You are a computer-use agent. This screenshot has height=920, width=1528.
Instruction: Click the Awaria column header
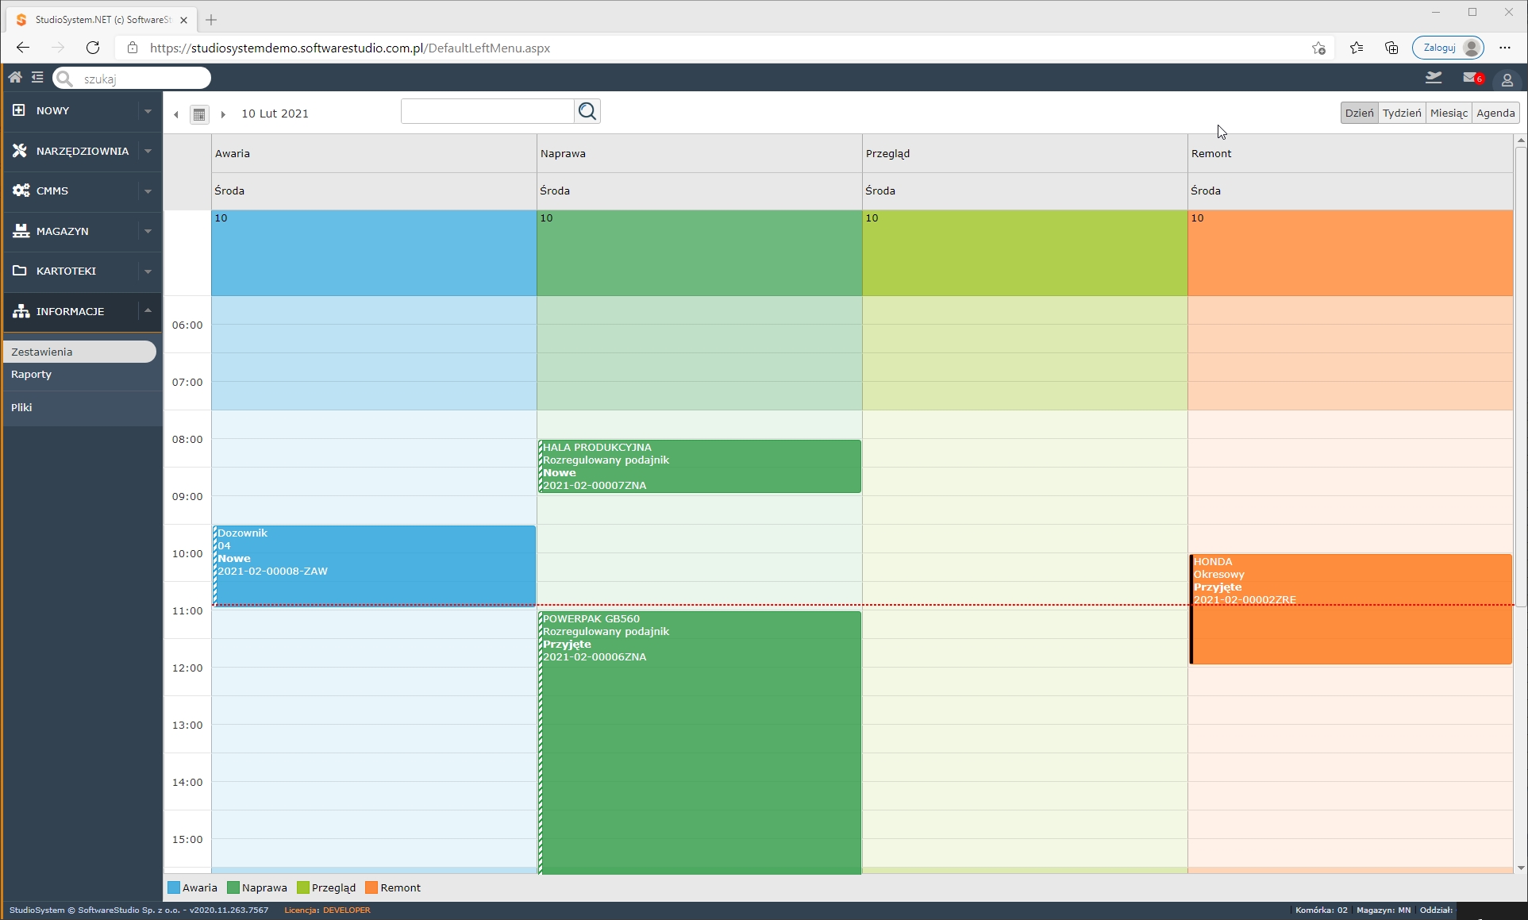point(374,153)
